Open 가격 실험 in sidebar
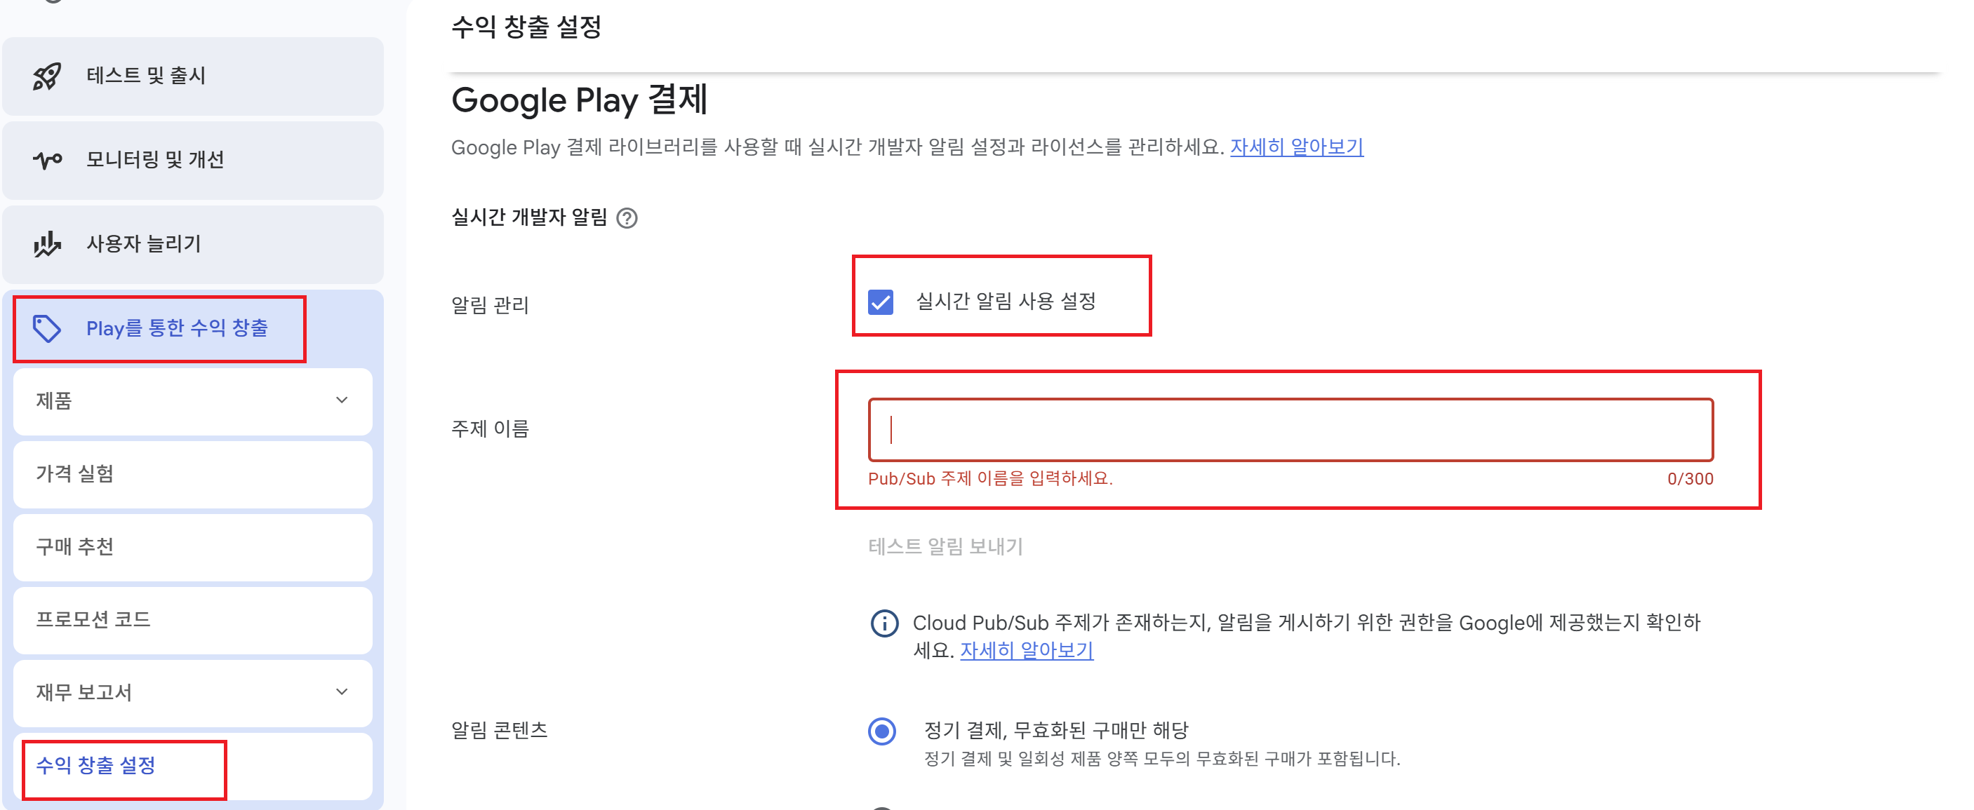 (75, 474)
